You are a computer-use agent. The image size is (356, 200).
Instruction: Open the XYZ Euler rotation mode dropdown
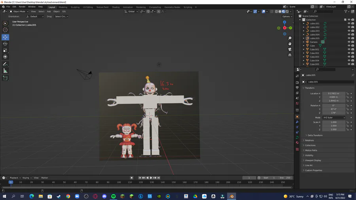(x=334, y=118)
